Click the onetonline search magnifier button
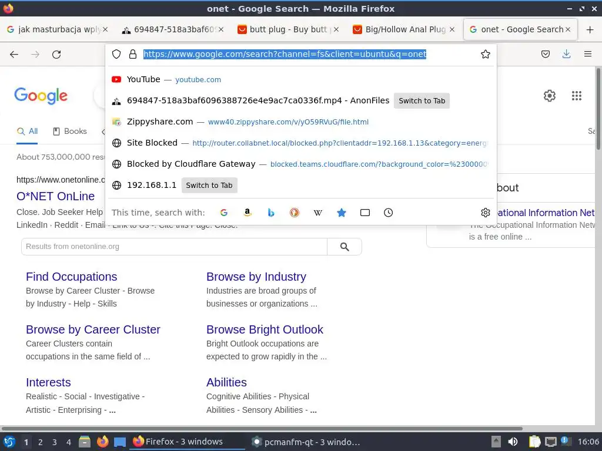602x451 pixels. [345, 247]
